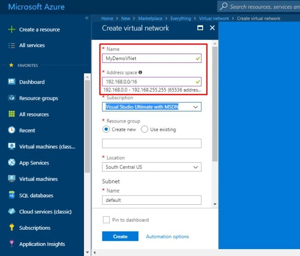The height and width of the screenshot is (256, 300).
Task: Click the form's vertical scrollbar thumb
Action: (215, 104)
